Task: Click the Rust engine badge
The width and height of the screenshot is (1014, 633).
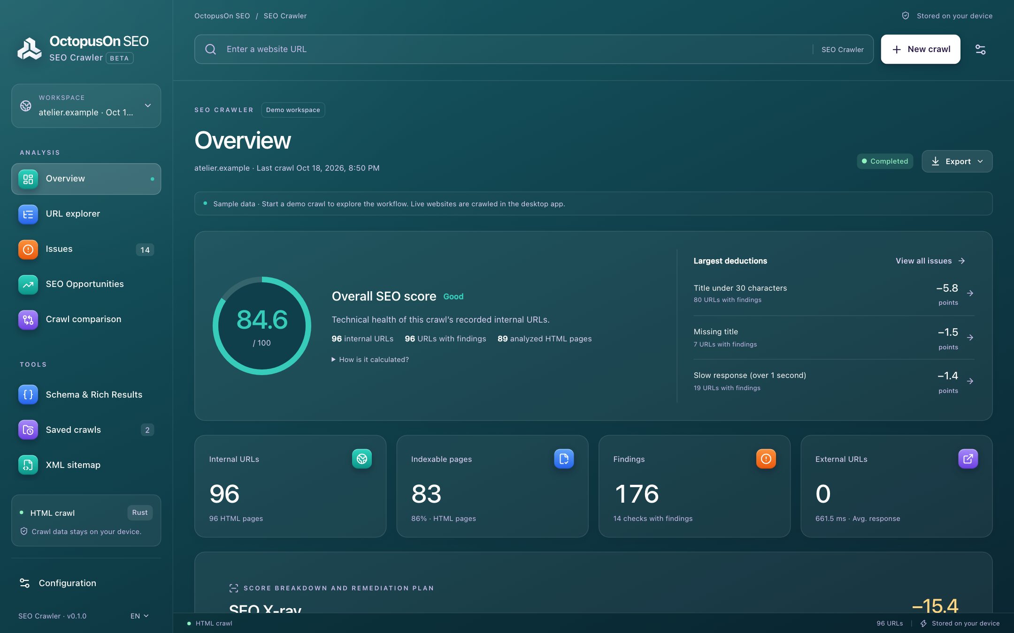Action: pyautogui.click(x=140, y=513)
